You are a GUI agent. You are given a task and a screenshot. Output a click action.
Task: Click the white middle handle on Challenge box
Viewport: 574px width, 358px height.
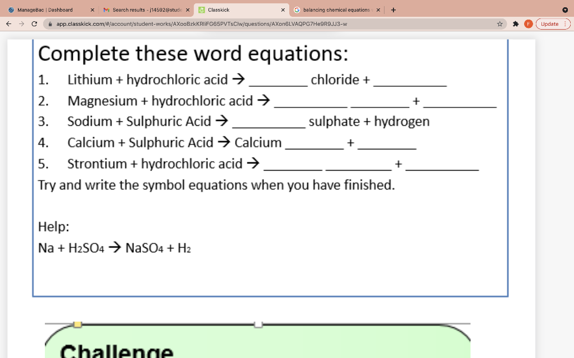[258, 324]
